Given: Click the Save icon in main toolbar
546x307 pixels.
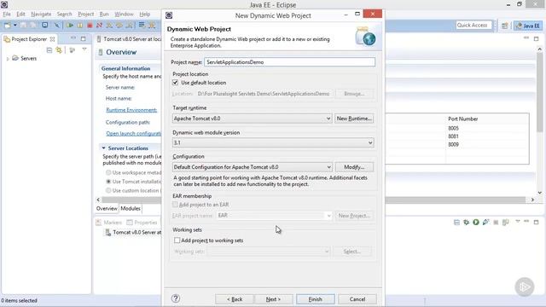Looking at the screenshot, I should 23,26.
